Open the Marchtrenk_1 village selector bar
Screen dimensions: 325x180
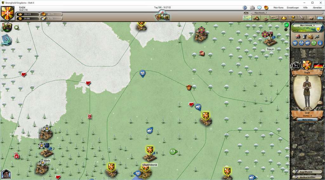click(287, 13)
